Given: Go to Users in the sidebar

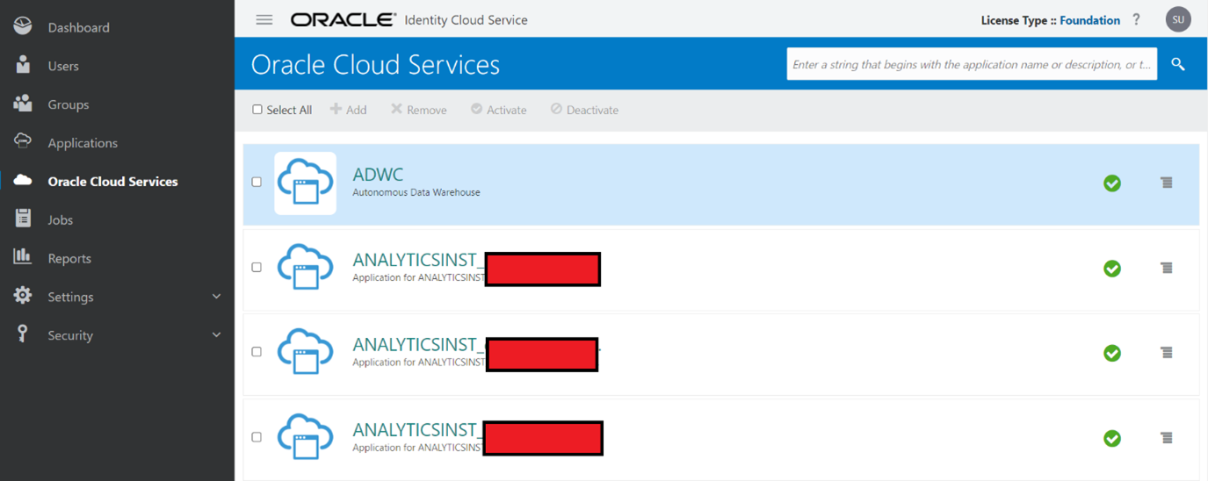Looking at the screenshot, I should pyautogui.click(x=62, y=66).
